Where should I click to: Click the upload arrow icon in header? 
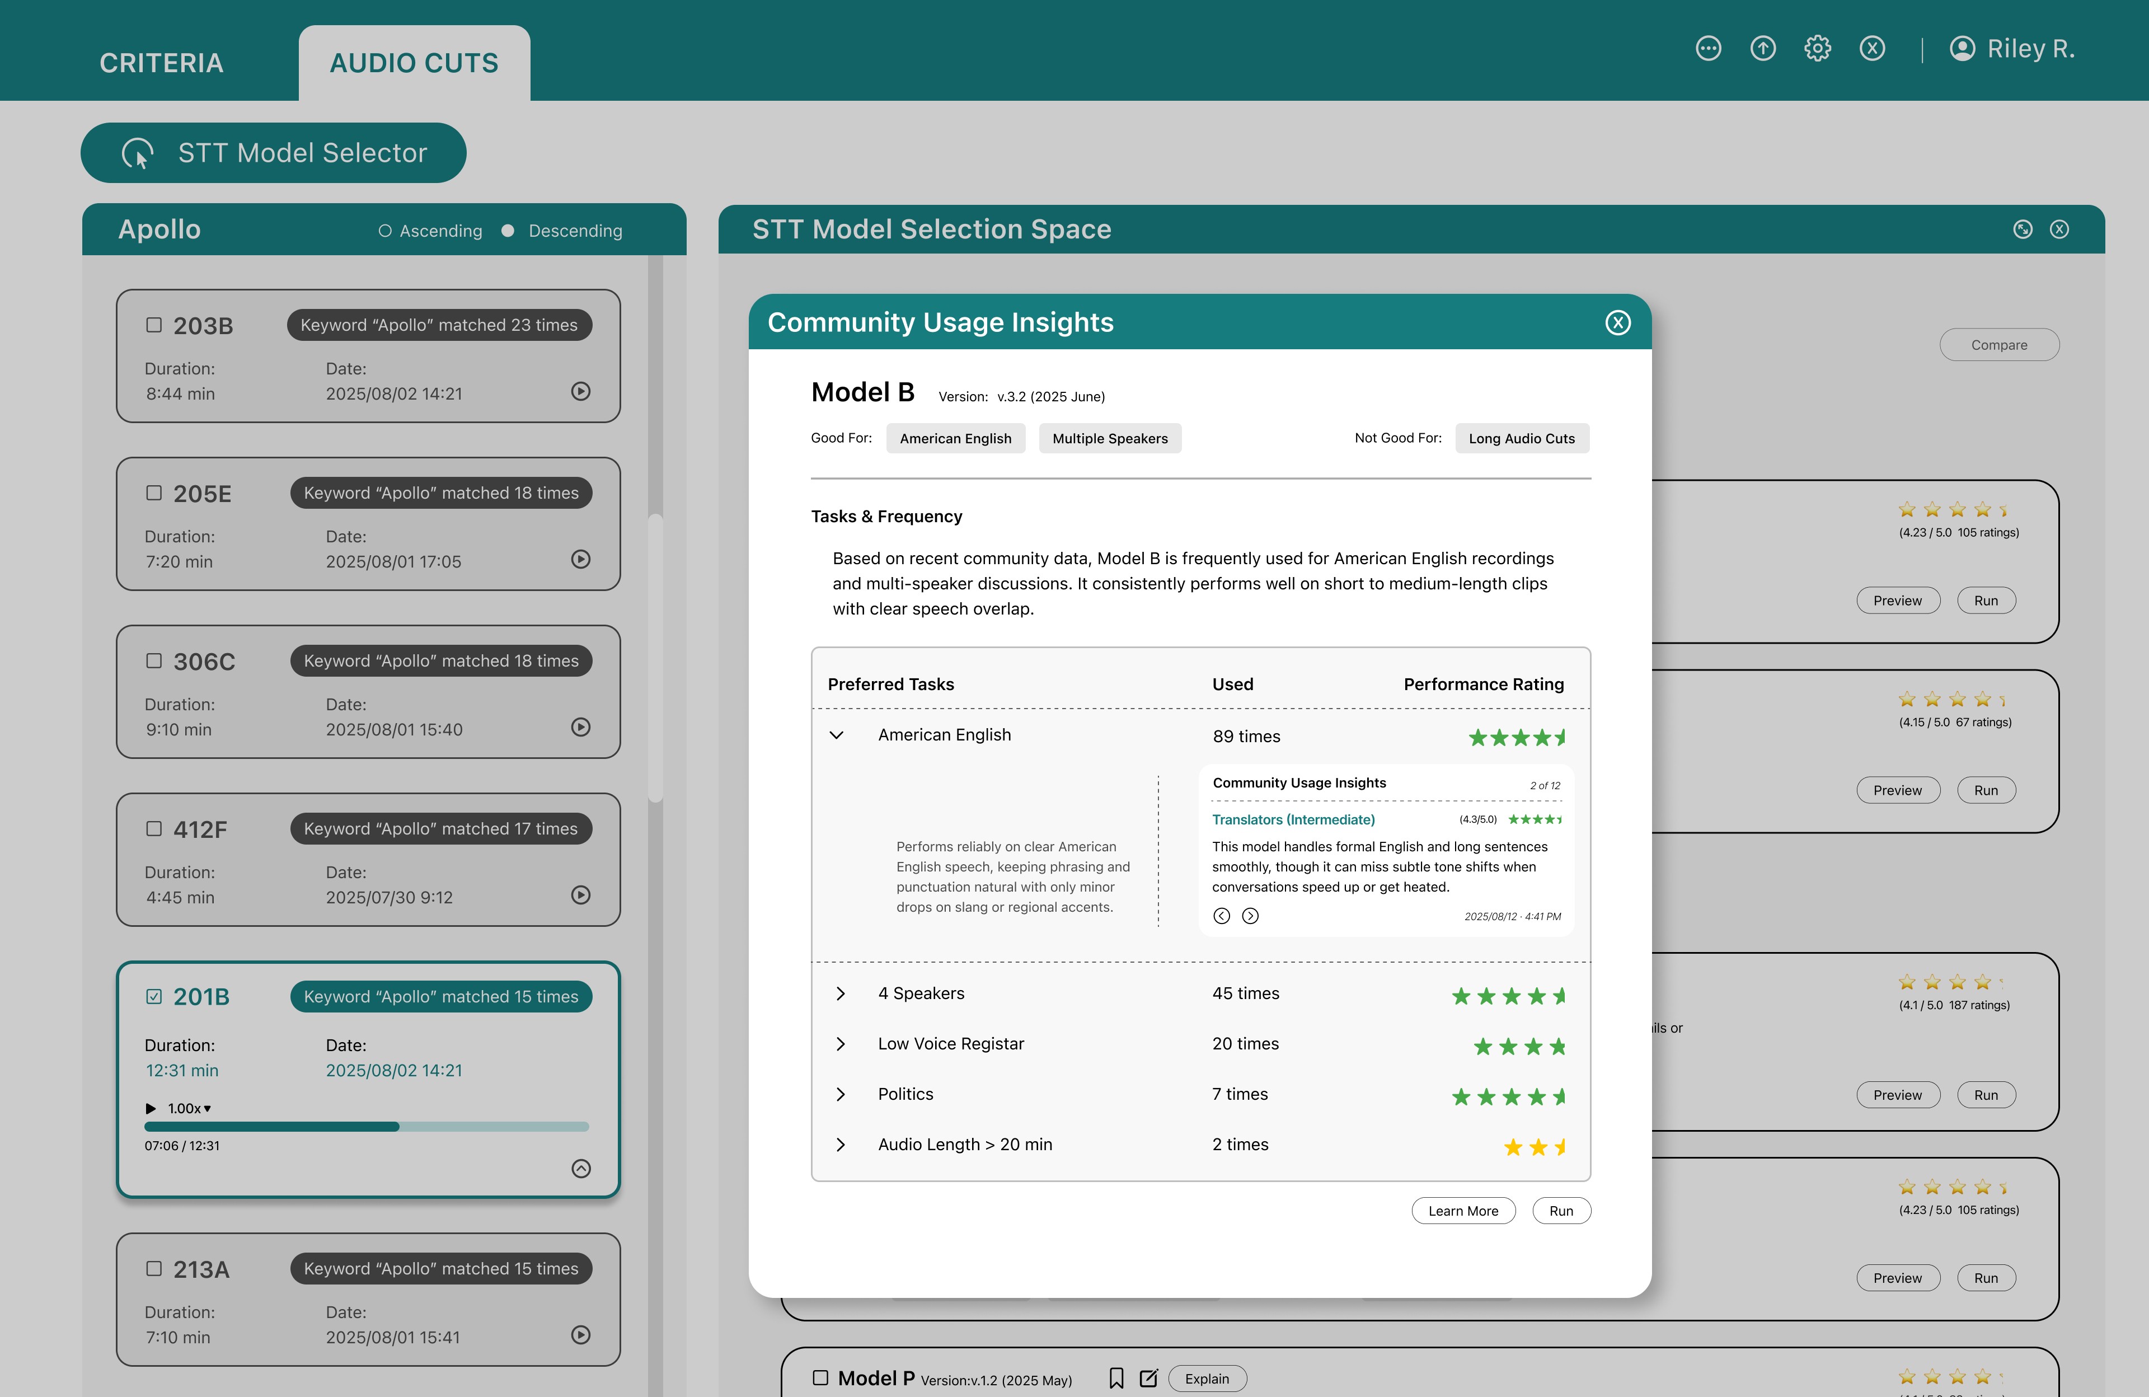[x=1762, y=49]
